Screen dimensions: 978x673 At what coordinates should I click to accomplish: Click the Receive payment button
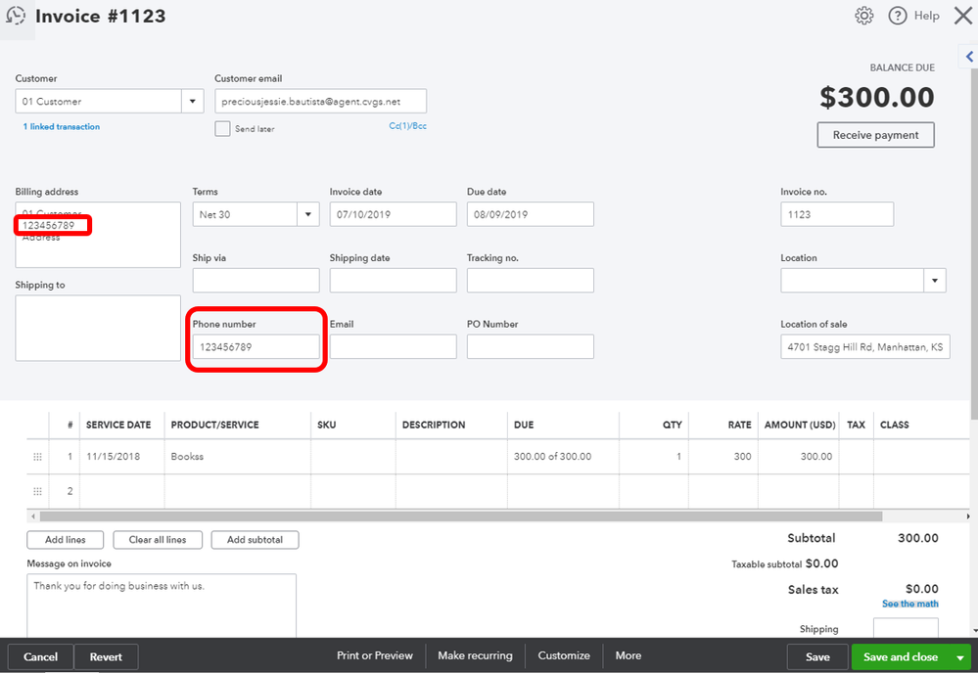click(876, 135)
